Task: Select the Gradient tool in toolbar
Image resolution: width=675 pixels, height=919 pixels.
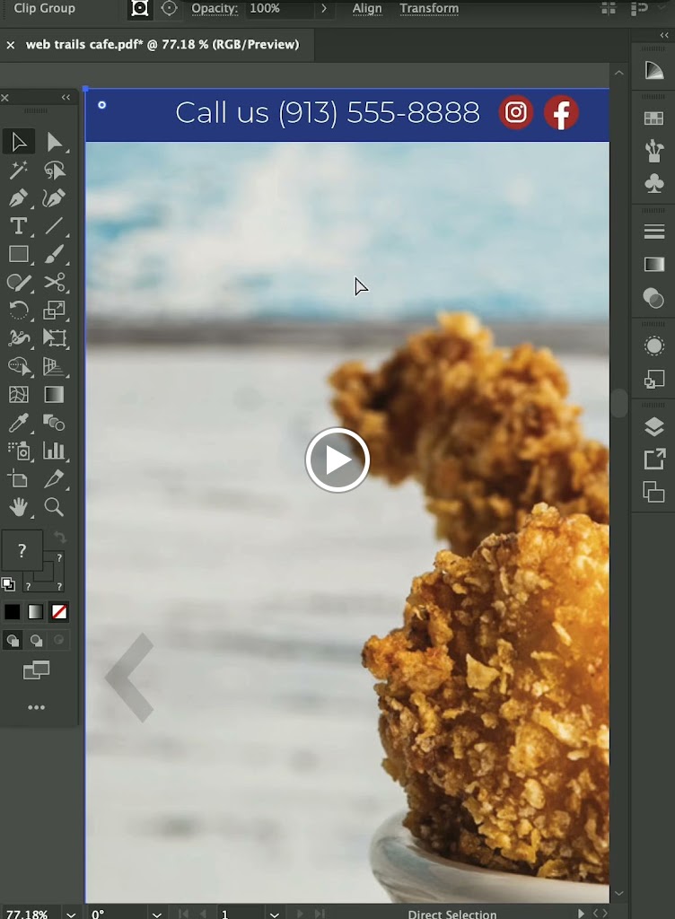Action: 55,395
